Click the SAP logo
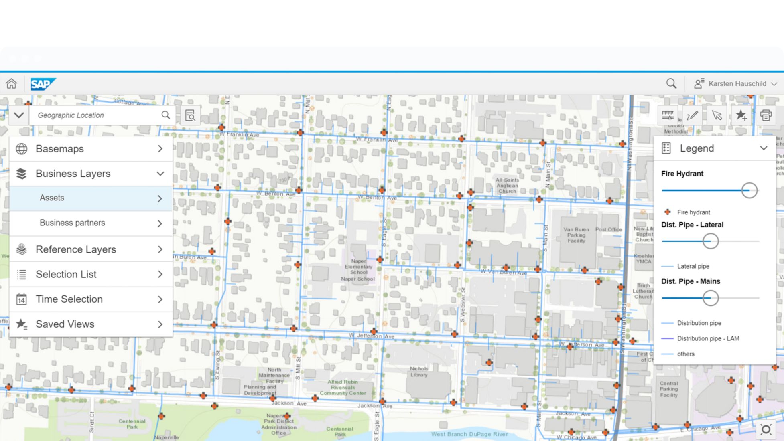The height and width of the screenshot is (441, 784). (43, 84)
